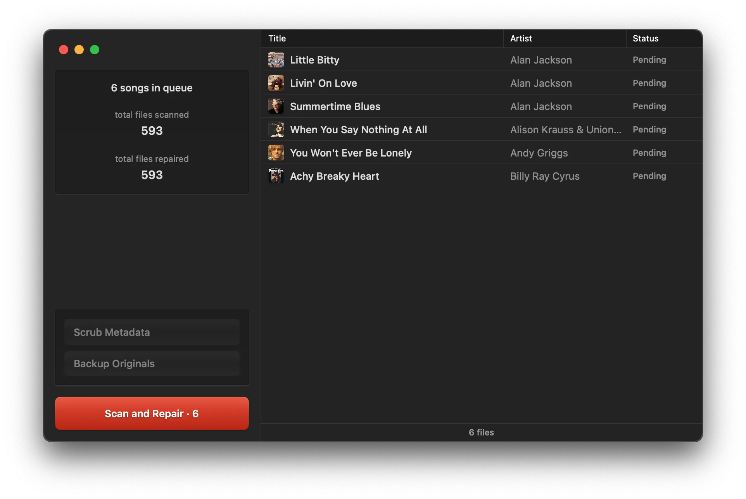Click the 6 files status bar text
746x499 pixels.
coord(481,432)
